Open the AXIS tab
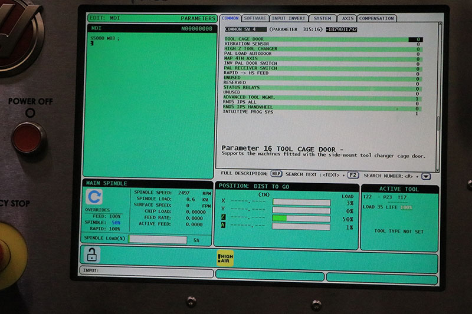The height and width of the screenshot is (314, 472). [x=348, y=18]
